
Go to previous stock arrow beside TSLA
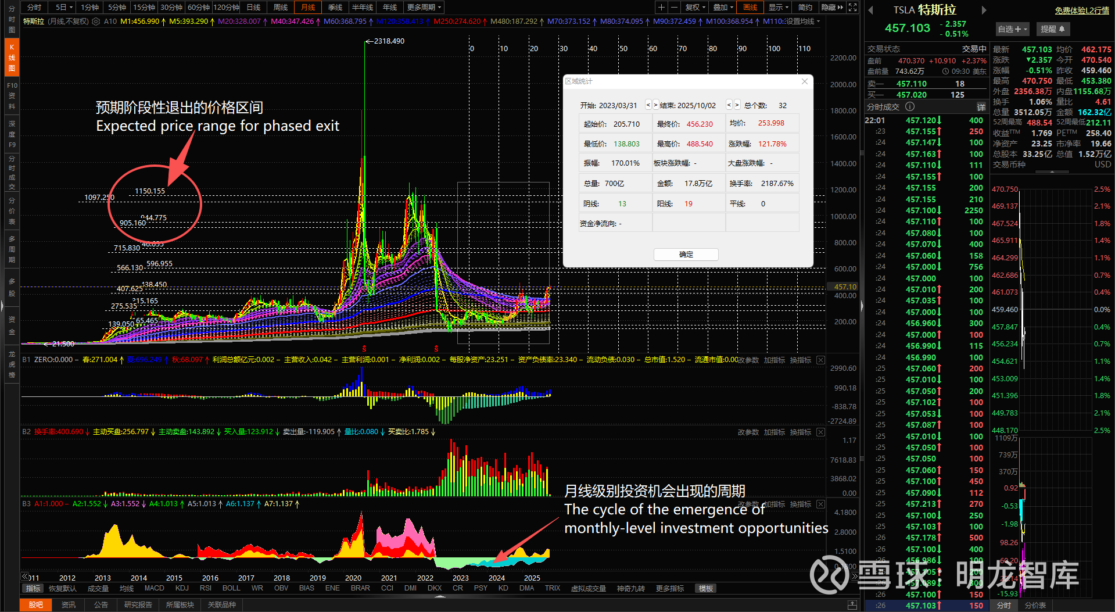[870, 10]
